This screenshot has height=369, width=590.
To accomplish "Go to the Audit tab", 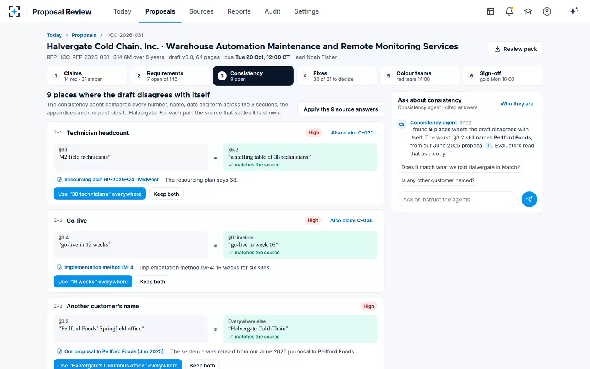I will pos(272,11).
